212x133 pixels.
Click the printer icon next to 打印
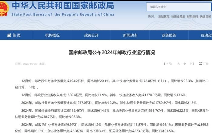200,64
